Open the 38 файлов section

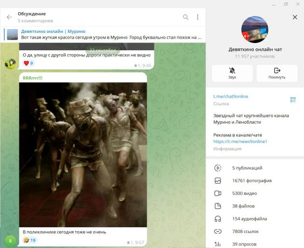[x=255, y=206]
